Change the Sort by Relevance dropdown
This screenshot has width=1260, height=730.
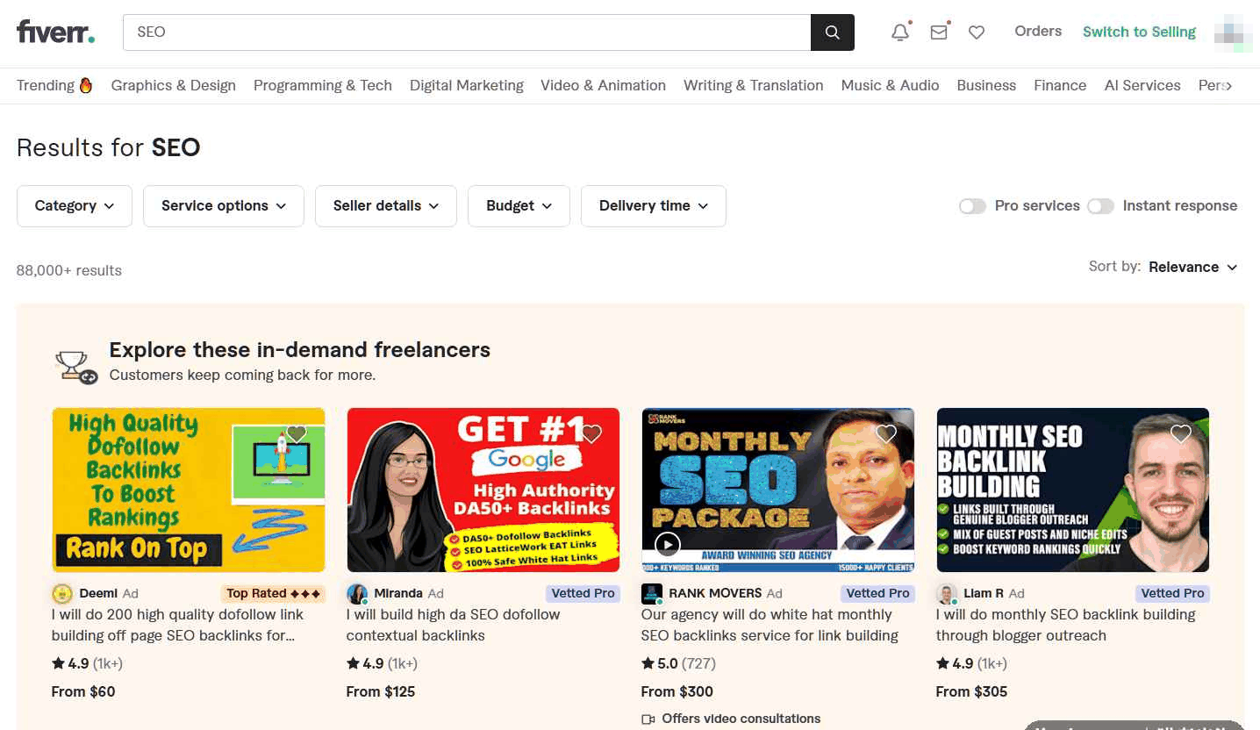pyautogui.click(x=1192, y=267)
